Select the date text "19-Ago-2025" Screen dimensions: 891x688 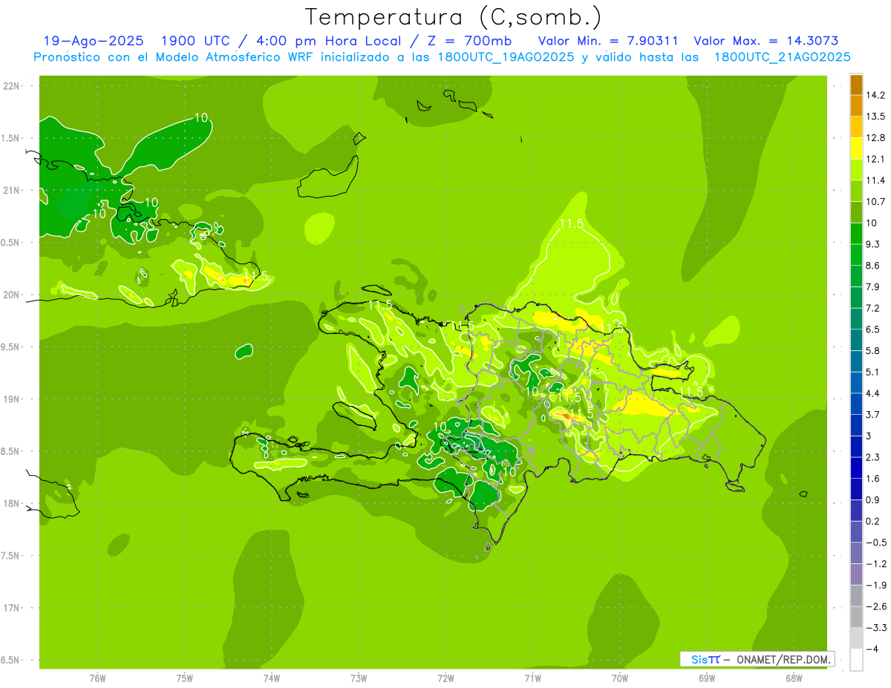pyautogui.click(x=94, y=41)
